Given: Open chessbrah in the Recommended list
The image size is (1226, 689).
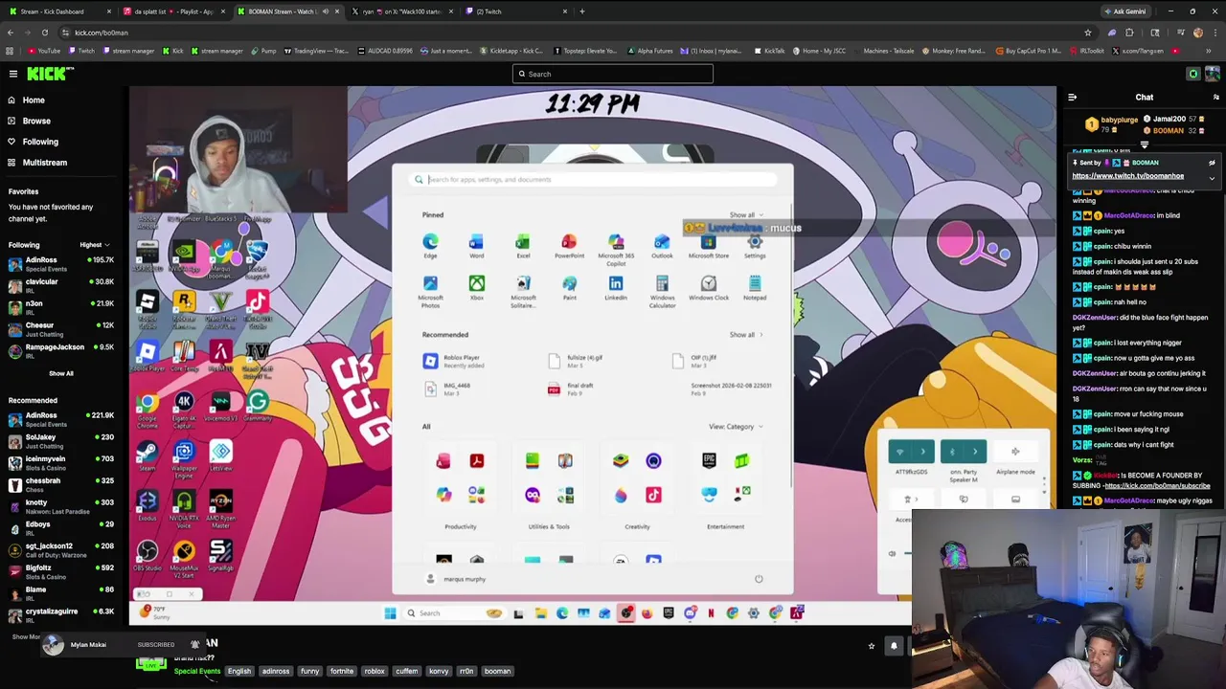Looking at the screenshot, I should (61, 485).
